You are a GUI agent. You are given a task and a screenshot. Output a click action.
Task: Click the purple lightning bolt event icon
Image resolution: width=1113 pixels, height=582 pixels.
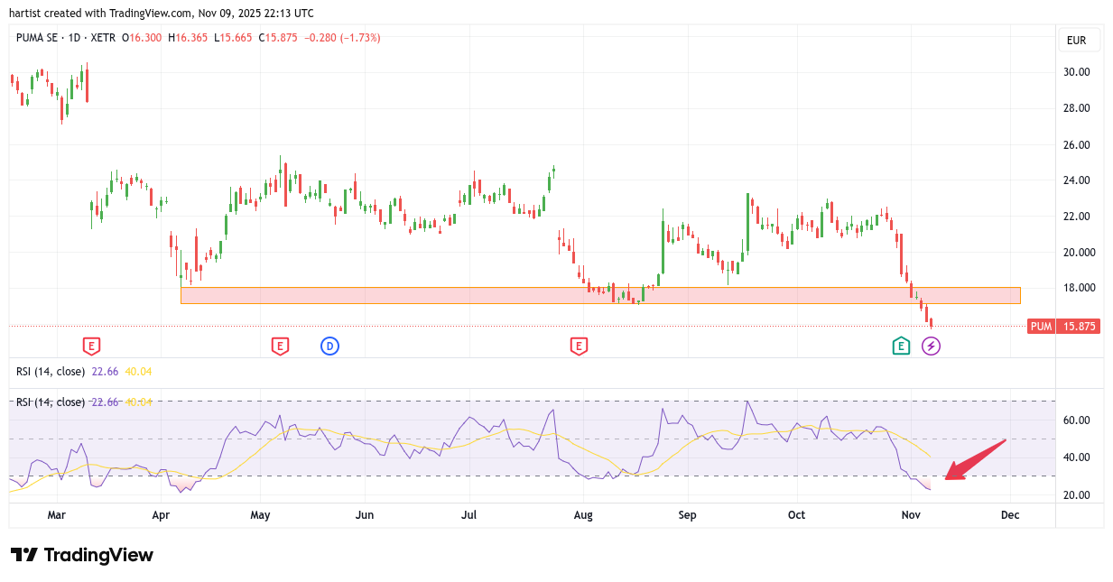click(x=931, y=346)
